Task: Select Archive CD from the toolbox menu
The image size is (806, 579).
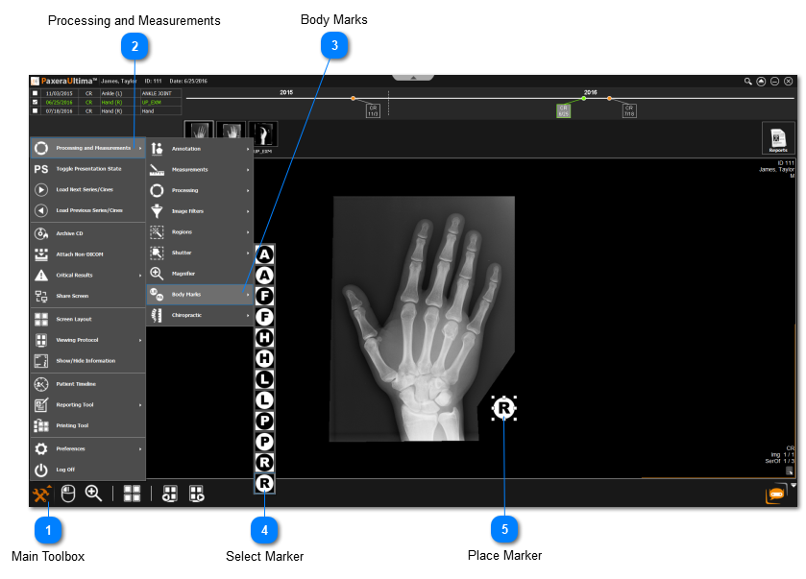Action: pos(87,233)
